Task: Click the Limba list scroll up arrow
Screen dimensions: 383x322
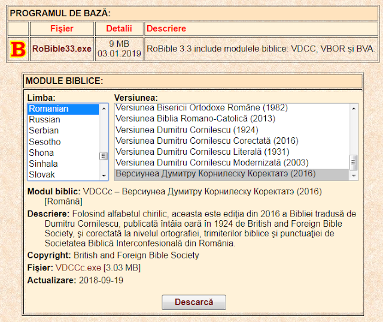Action: point(104,109)
